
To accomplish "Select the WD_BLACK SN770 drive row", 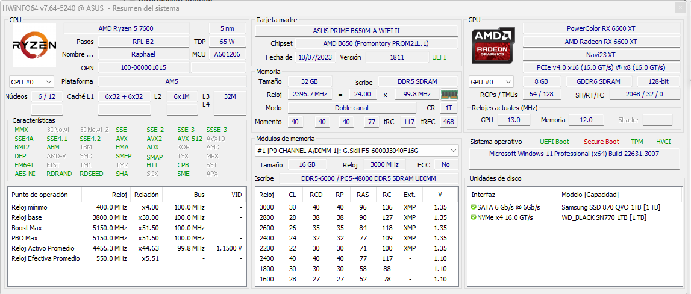I will tap(576, 217).
